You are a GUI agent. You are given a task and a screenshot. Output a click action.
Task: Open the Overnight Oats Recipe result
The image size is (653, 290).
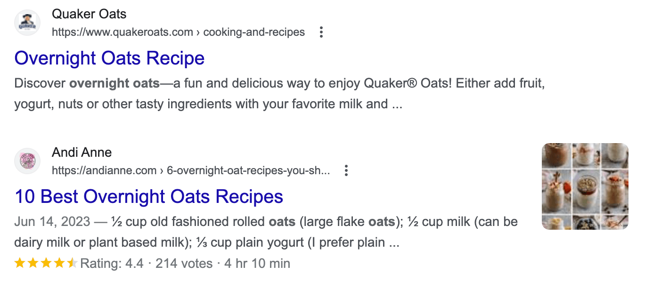click(109, 58)
